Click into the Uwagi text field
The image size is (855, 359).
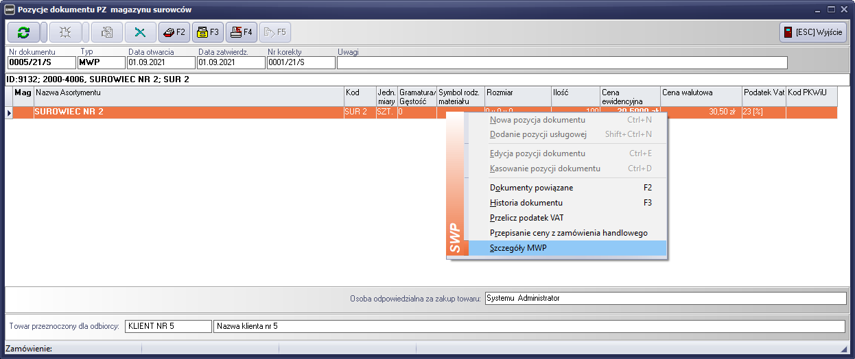pyautogui.click(x=561, y=63)
